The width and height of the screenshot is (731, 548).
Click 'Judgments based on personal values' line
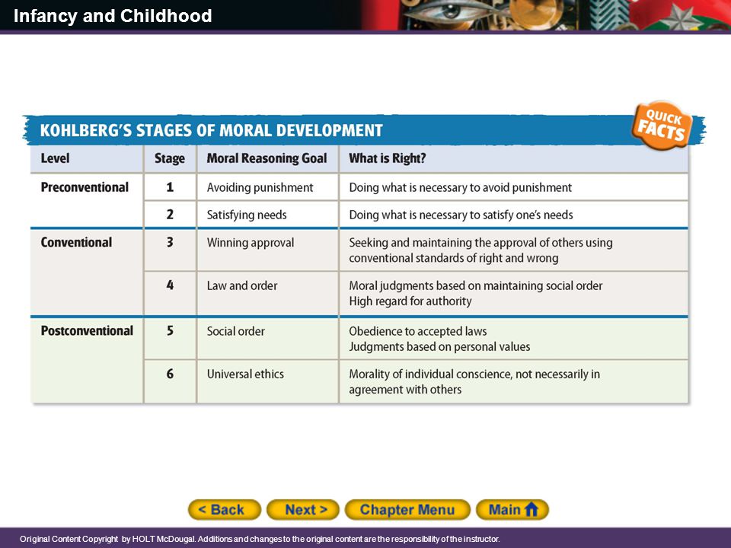click(x=439, y=347)
